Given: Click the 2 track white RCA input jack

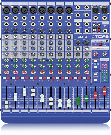Looking at the screenshot, I should [x=94, y=25].
